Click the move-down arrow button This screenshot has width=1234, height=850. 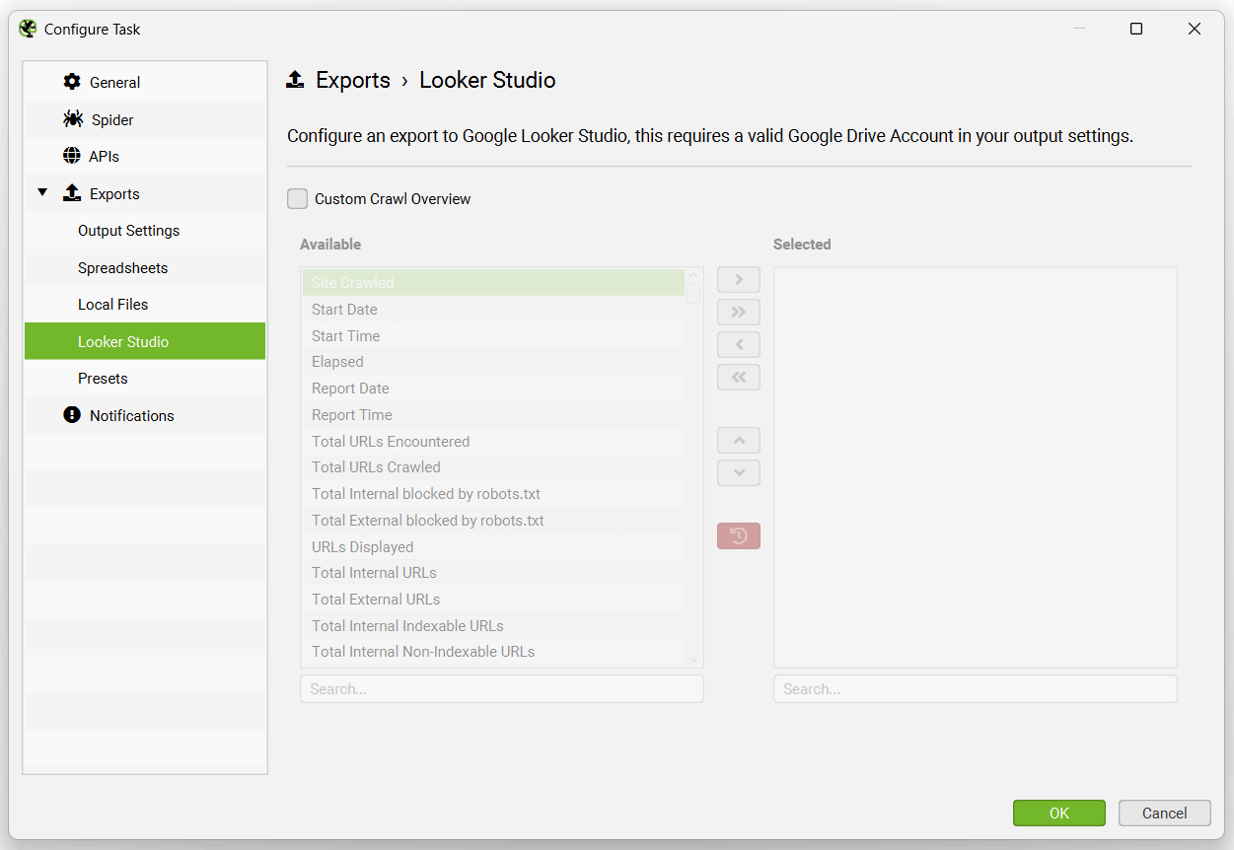pos(738,472)
